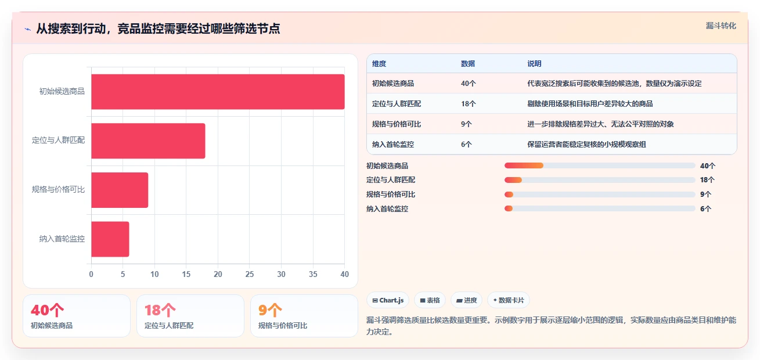
Task: Click the description 剔除使用场景和目标用户差异较大的商品
Action: (590, 104)
